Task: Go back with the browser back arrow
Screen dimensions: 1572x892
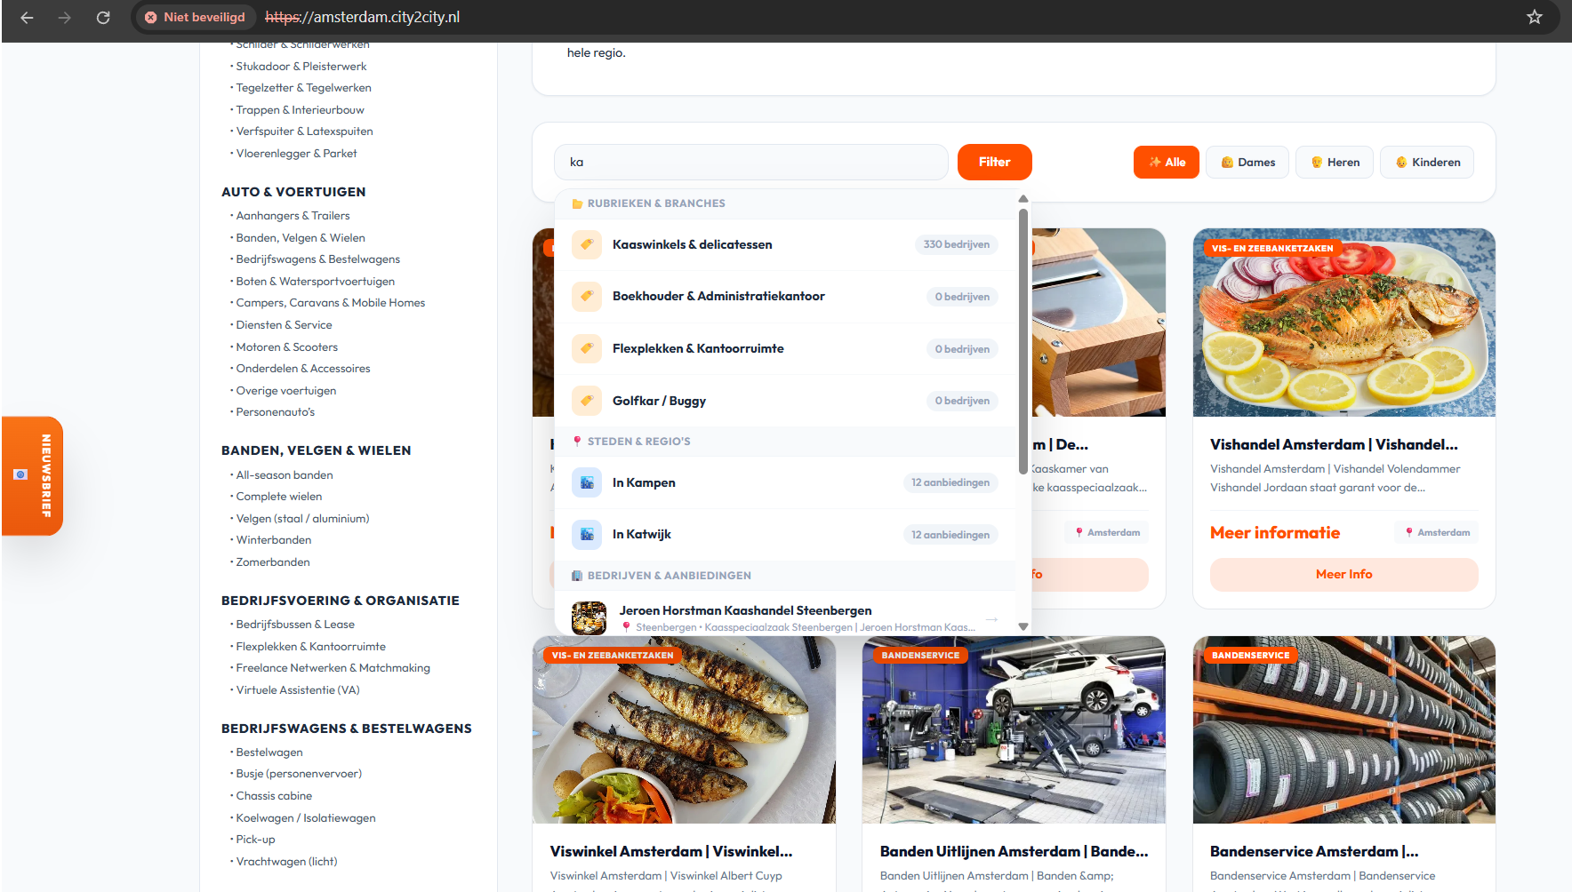Action: 27,17
